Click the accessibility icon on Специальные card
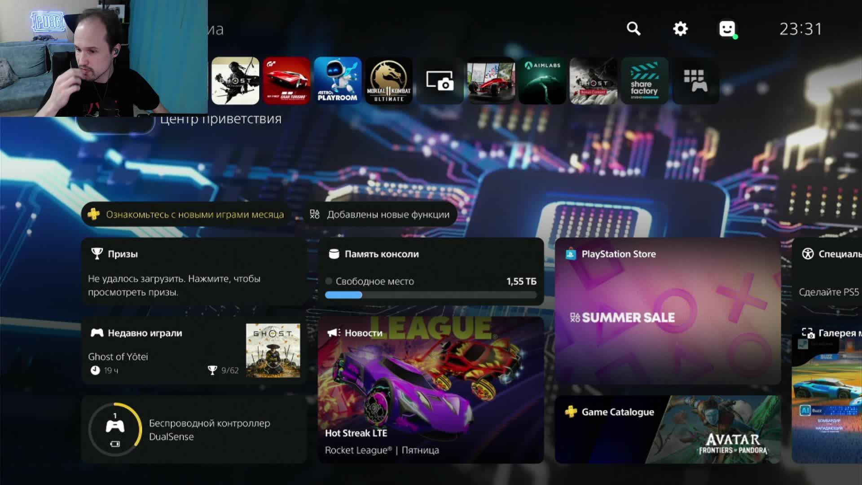The width and height of the screenshot is (862, 485). (x=808, y=254)
